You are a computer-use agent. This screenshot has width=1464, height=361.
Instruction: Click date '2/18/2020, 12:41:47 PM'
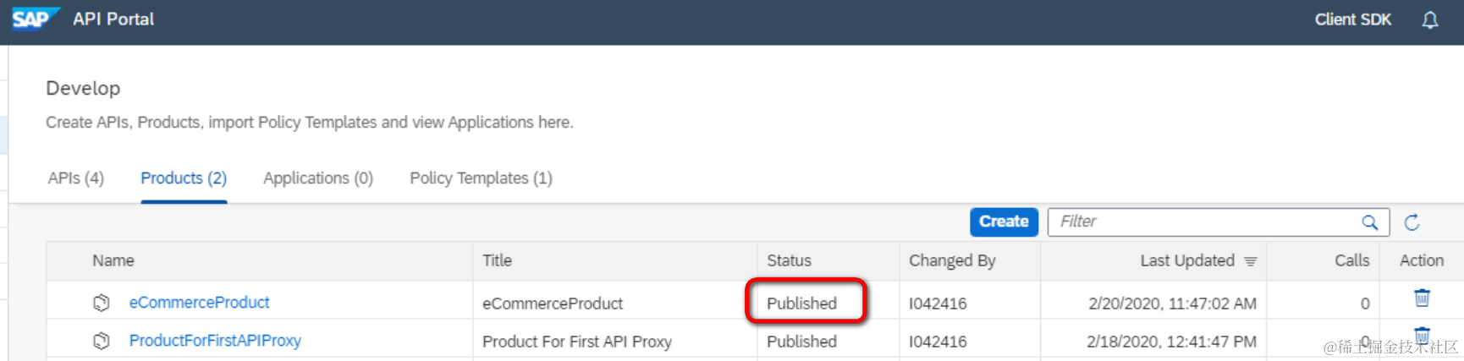(x=1171, y=342)
